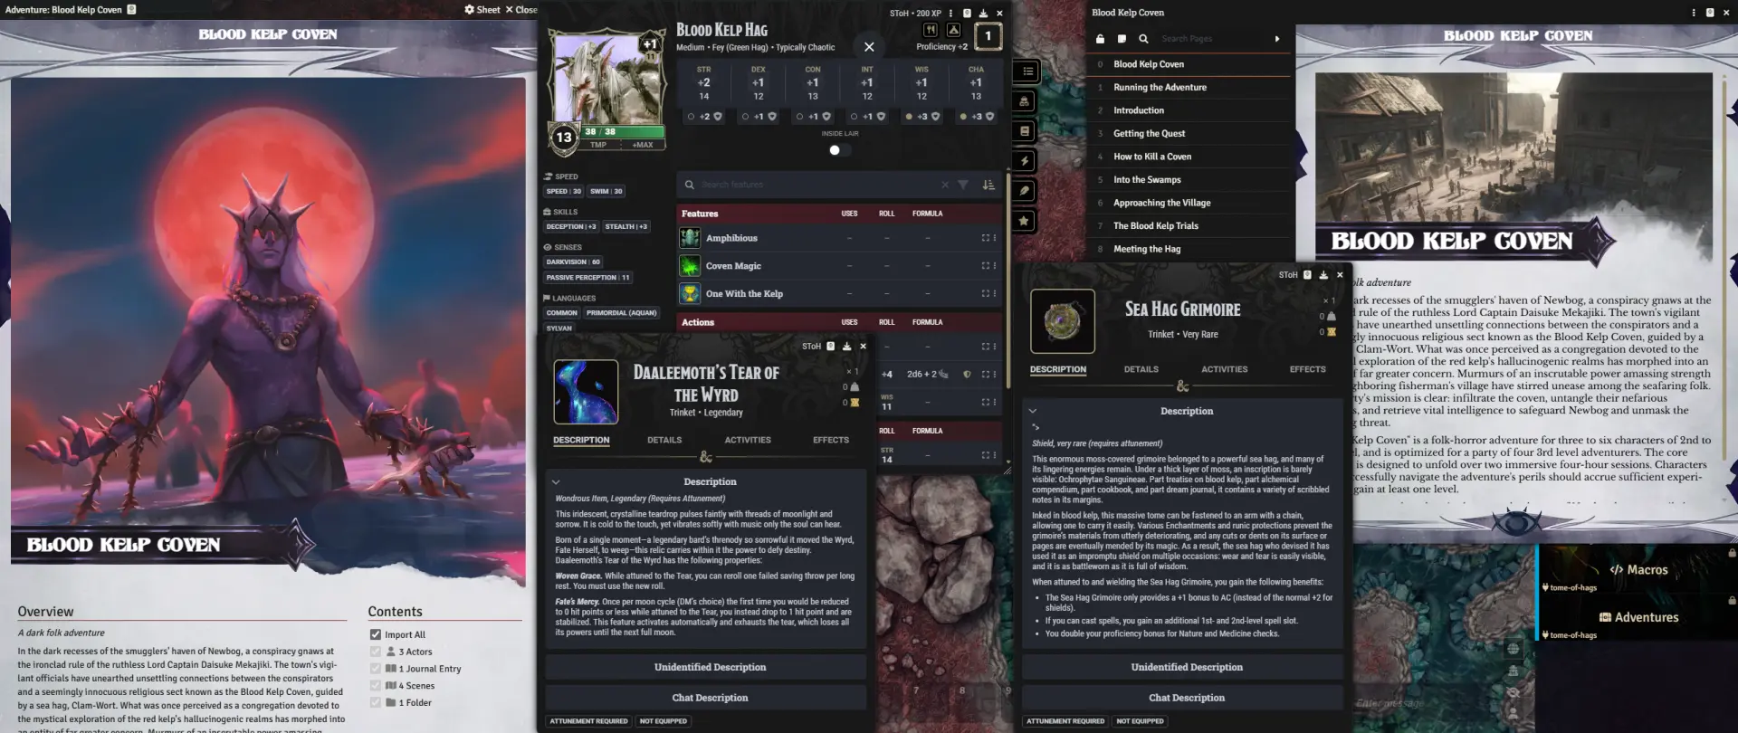Collapse the journal pages sidebar arrow
The width and height of the screenshot is (1738, 733).
(1277, 39)
